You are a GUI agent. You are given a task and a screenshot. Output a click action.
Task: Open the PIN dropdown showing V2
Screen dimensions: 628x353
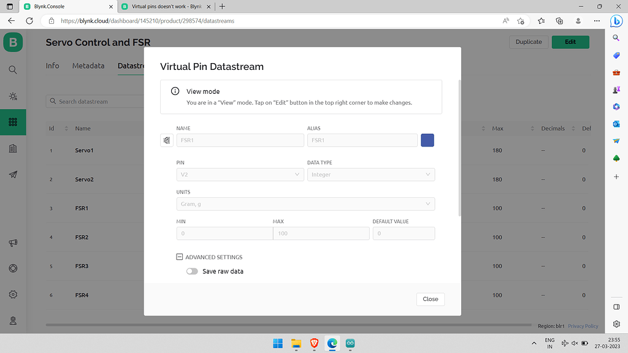[240, 174]
